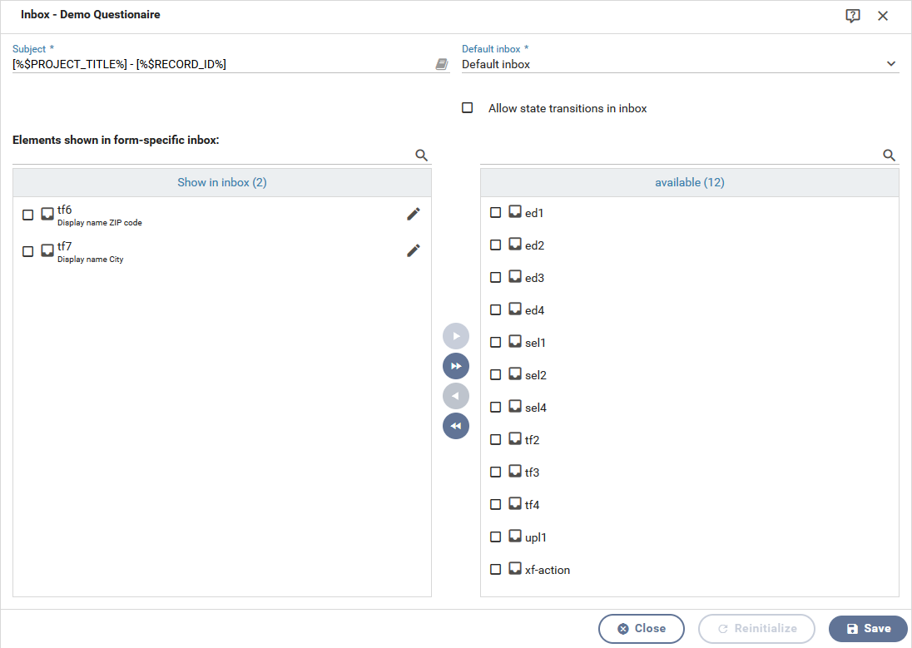Tick the xf-action checkbox
The width and height of the screenshot is (912, 648).
coord(496,570)
